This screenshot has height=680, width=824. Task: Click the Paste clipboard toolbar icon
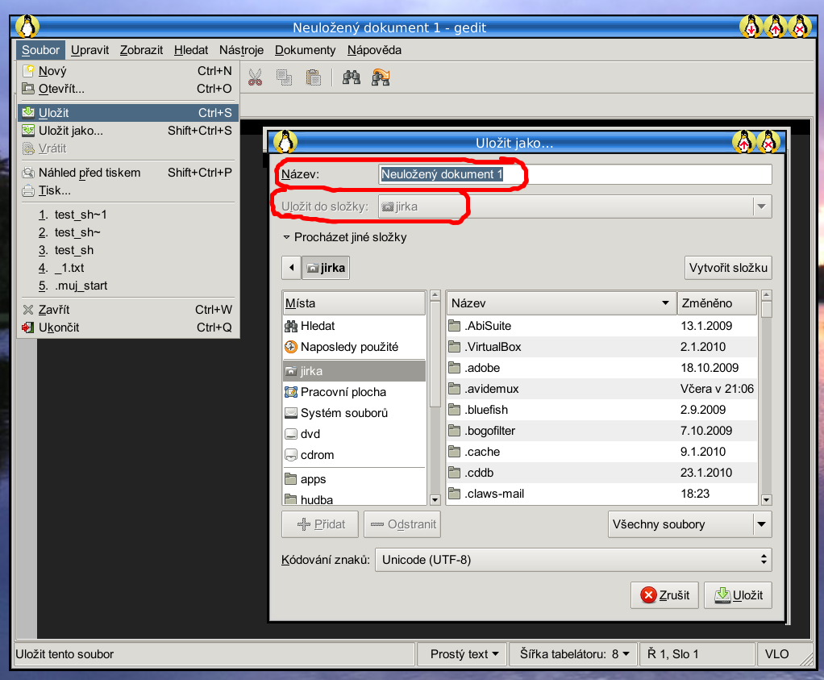[314, 77]
